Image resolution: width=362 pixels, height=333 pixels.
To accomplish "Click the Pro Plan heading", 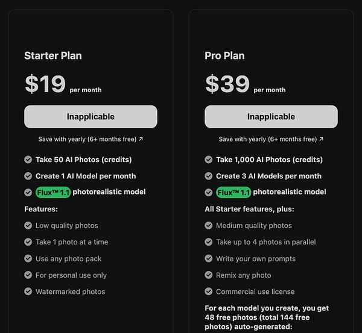I will tap(224, 56).
